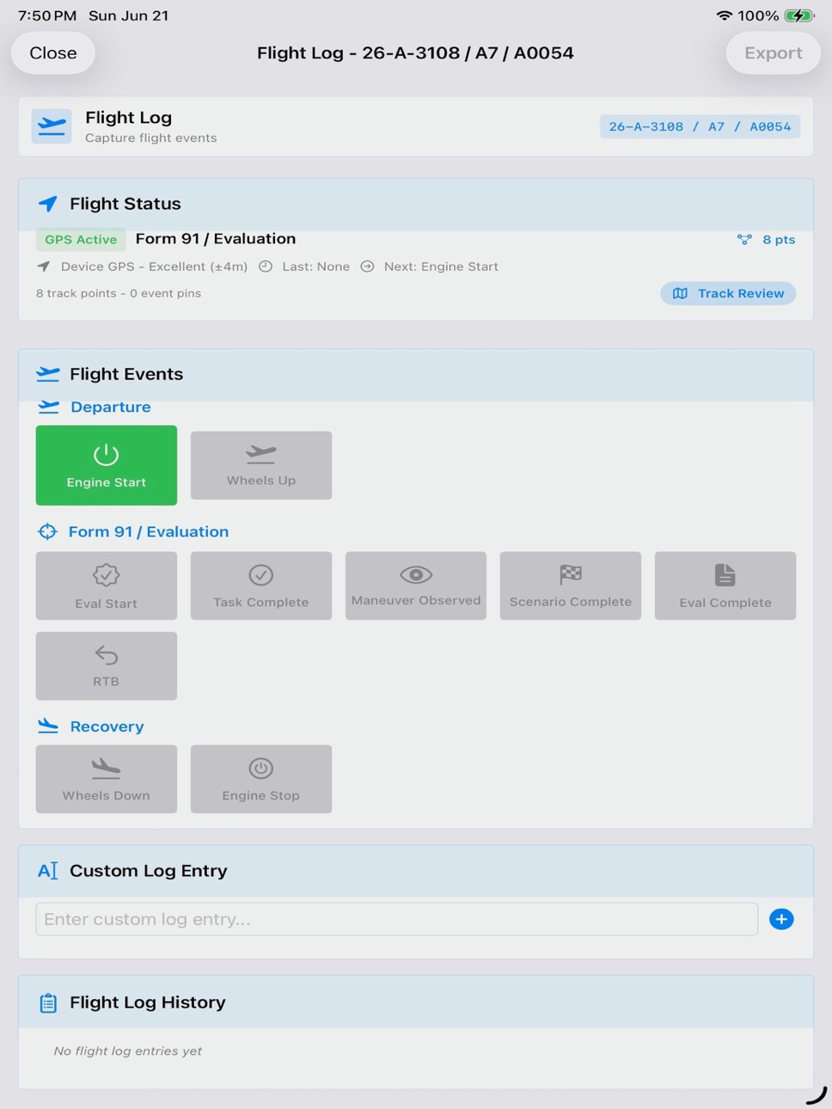Tap the Wheels Up event button
This screenshot has width=832, height=1109.
[261, 465]
